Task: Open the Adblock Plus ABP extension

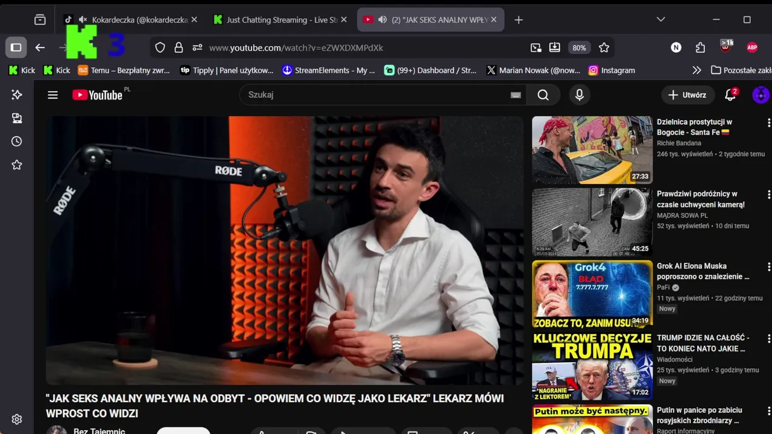Action: (x=752, y=48)
